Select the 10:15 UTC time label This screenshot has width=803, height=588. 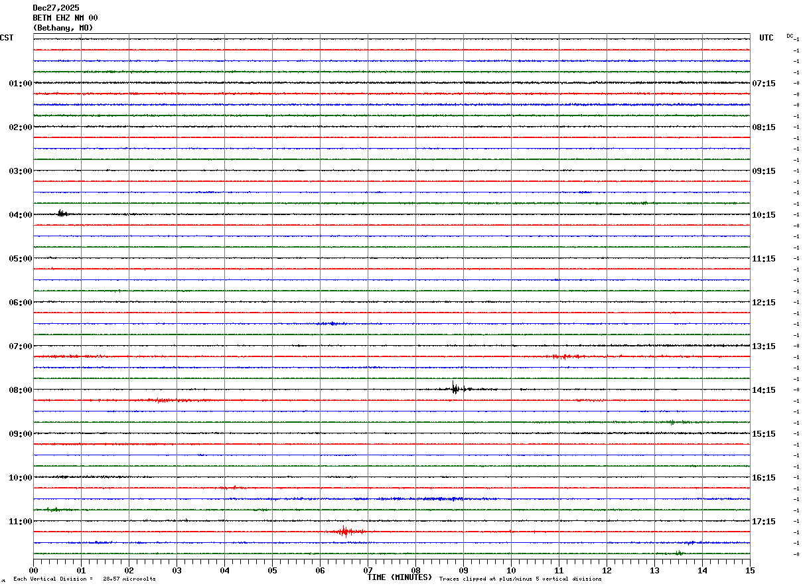(x=764, y=215)
